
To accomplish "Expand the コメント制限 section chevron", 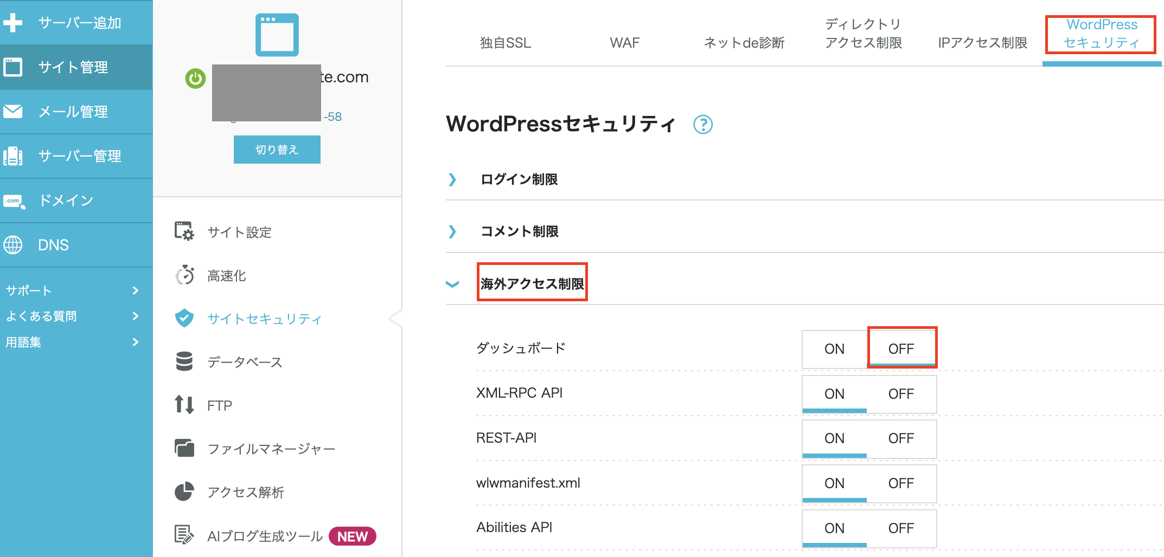I will (452, 231).
